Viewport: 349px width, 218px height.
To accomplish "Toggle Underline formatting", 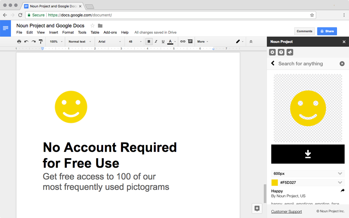I will click(163, 41).
